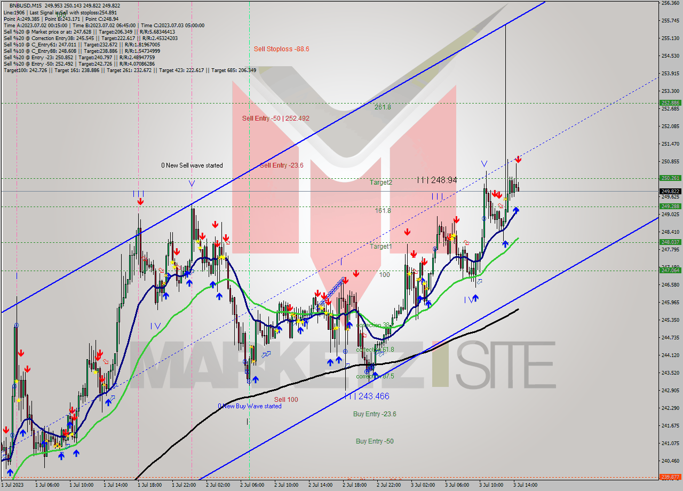Click the '2 Jul 18:00' time axis label
This screenshot has height=491, width=683.
tap(354, 485)
